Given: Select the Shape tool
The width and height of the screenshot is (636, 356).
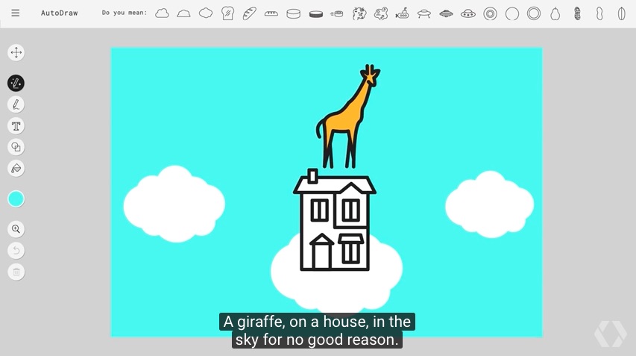Looking at the screenshot, I should 16,147.
